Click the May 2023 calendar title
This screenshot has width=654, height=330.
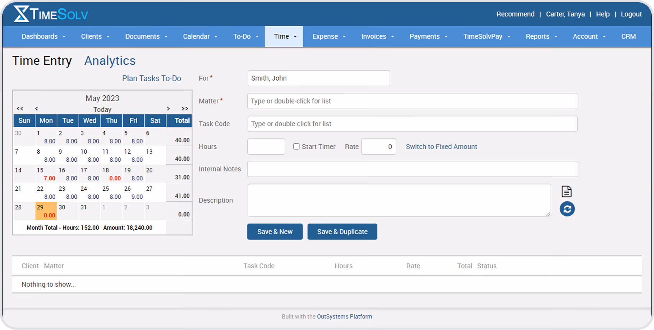[x=102, y=98]
